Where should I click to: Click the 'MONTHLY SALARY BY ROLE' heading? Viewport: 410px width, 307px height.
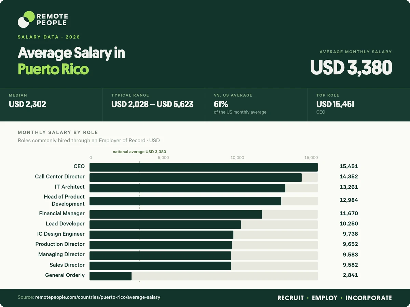58,132
